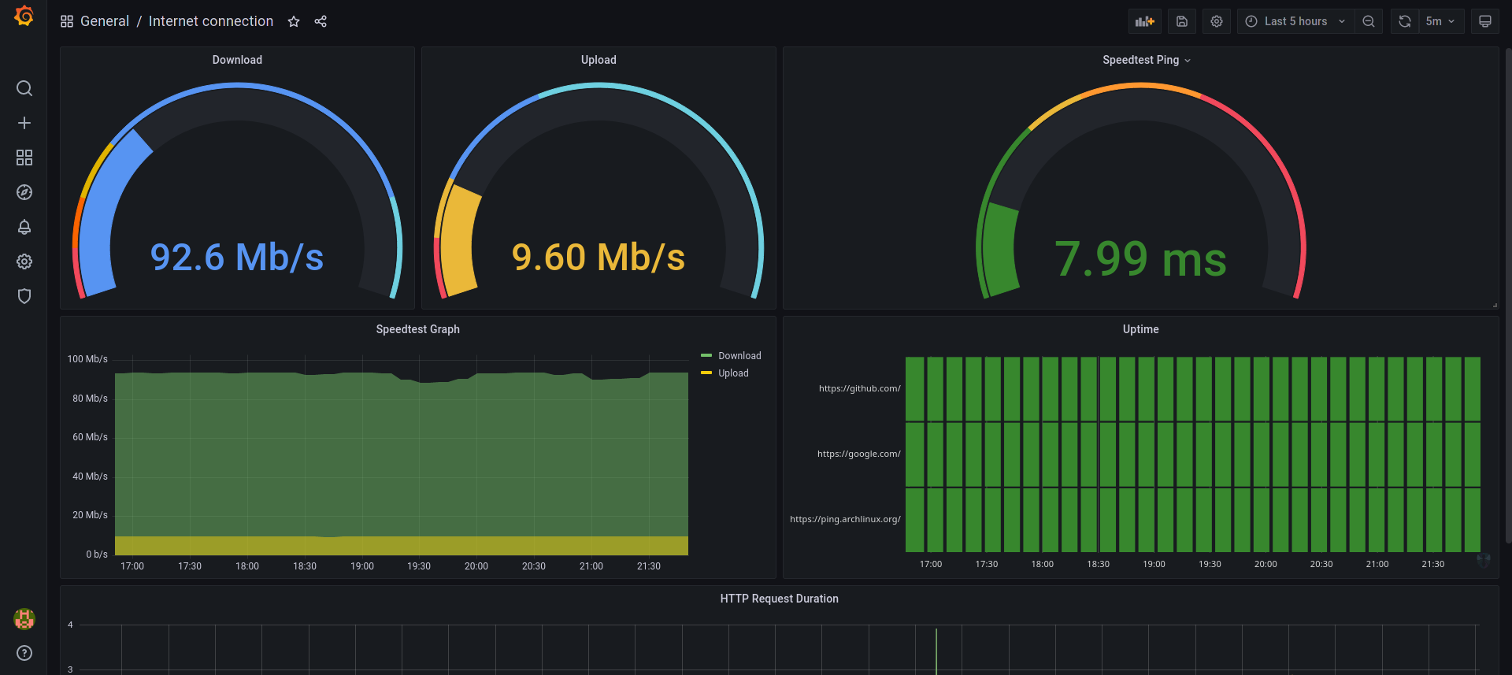Open the Explore compass icon

(x=24, y=192)
